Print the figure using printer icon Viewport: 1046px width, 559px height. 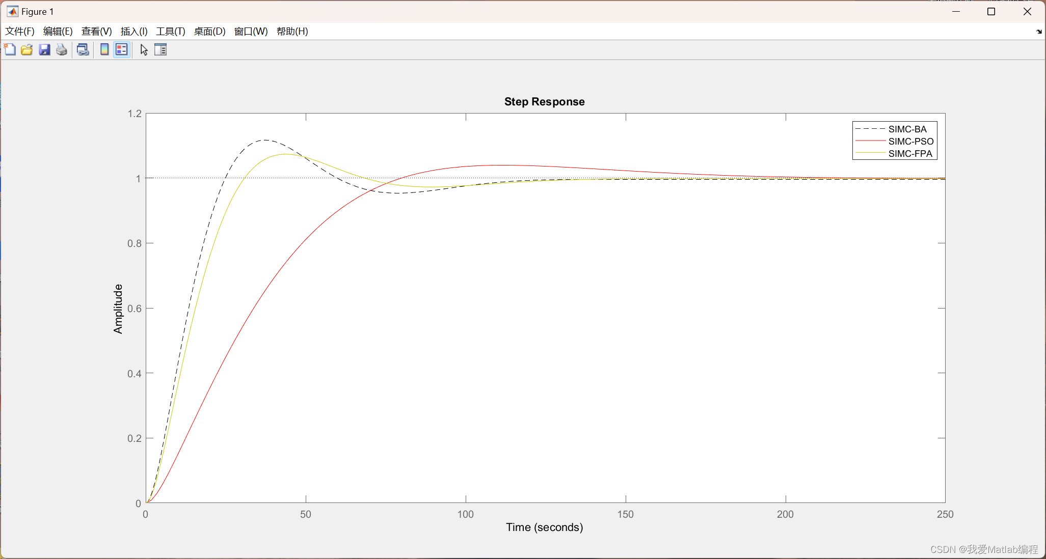click(62, 50)
